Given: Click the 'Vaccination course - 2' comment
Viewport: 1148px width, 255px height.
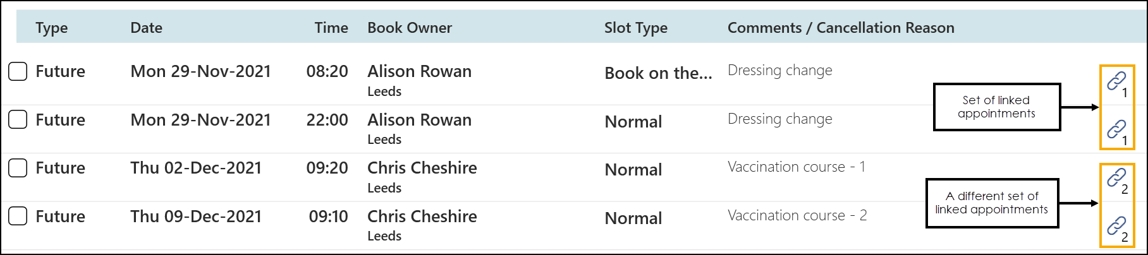Looking at the screenshot, I should tap(797, 216).
